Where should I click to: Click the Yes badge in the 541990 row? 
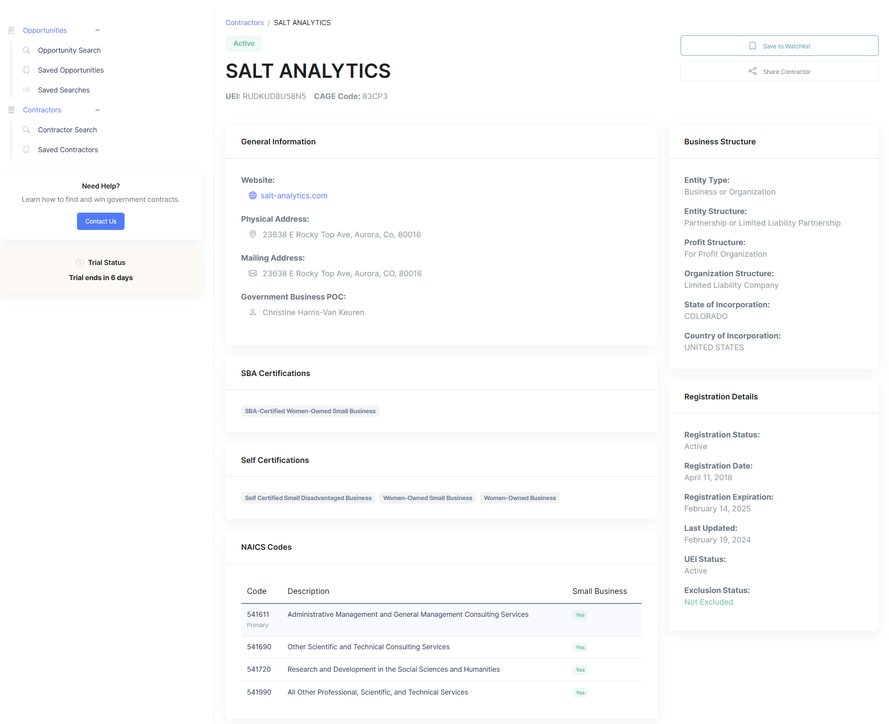pos(580,693)
